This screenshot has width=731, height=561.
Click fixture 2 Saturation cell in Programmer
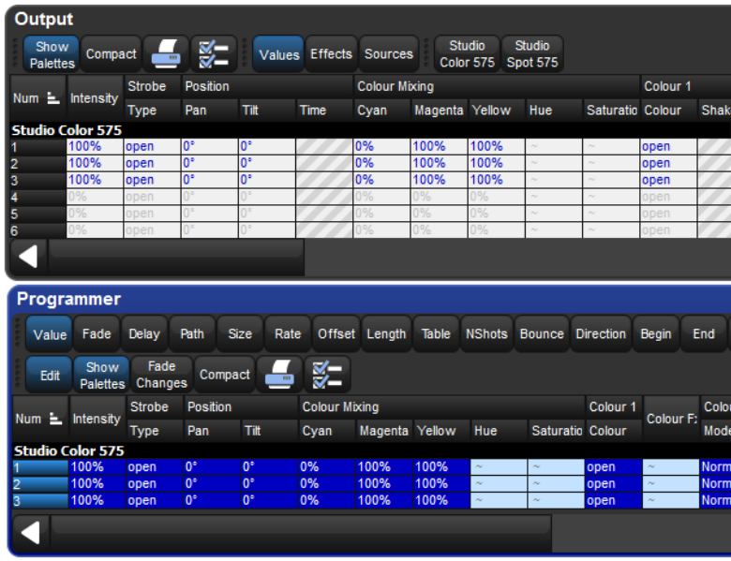556,484
